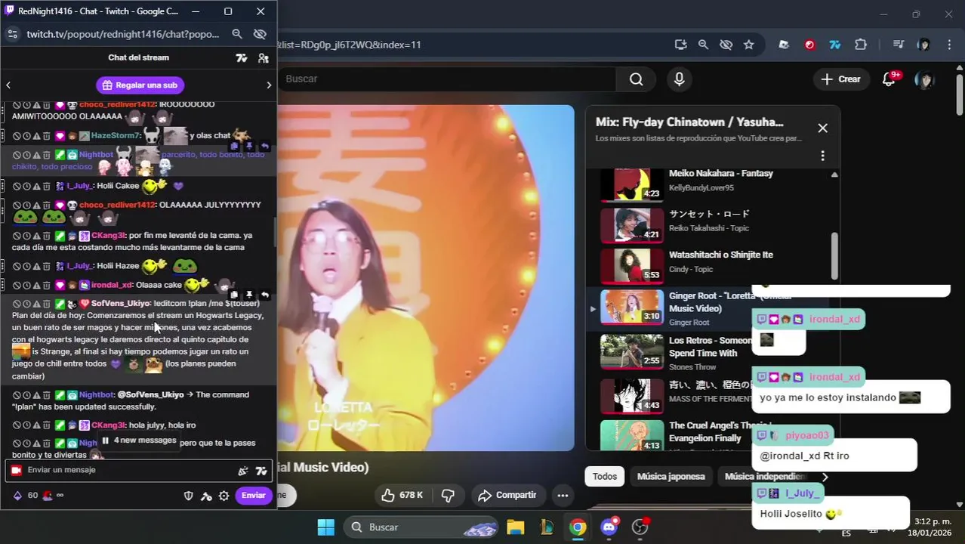Delete message from I_July_ Holii Cakee
This screenshot has width=965, height=544.
tap(46, 186)
